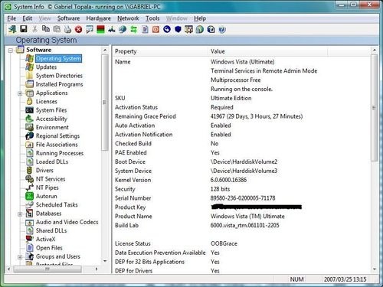
Task: Open the Edit menu
Action: click(x=28, y=18)
